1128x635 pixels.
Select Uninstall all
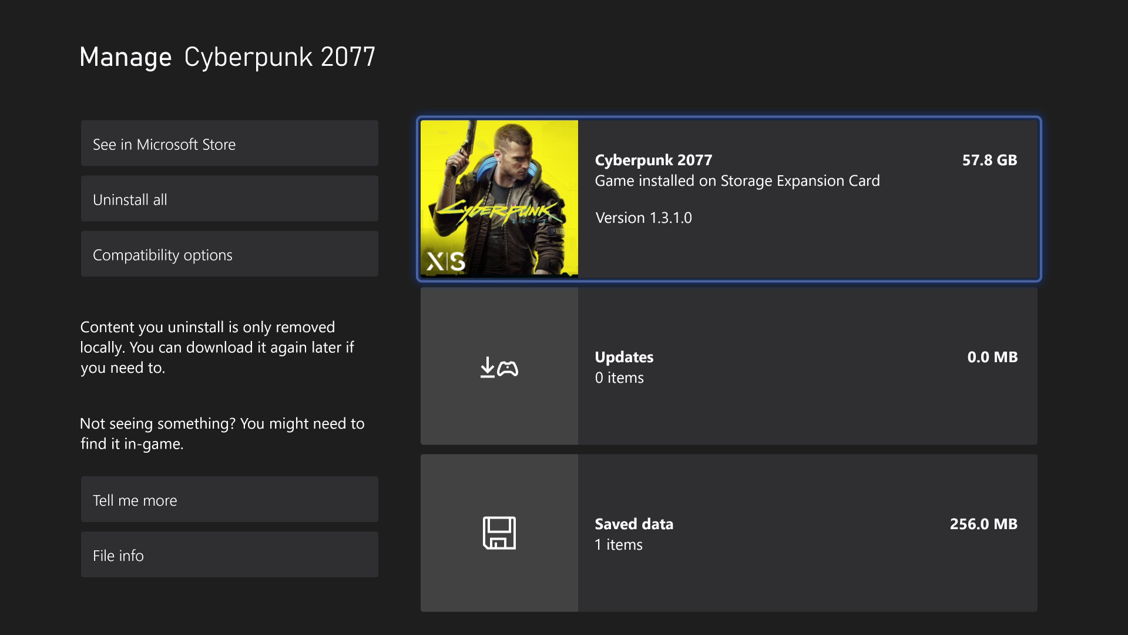[229, 199]
